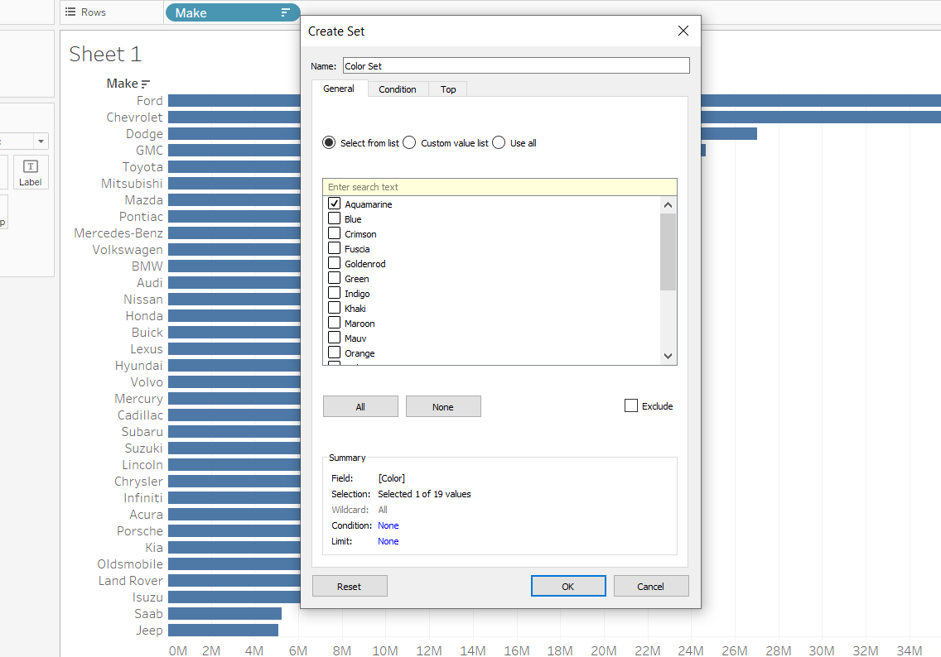
Task: Click the None selection button
Action: 443,406
